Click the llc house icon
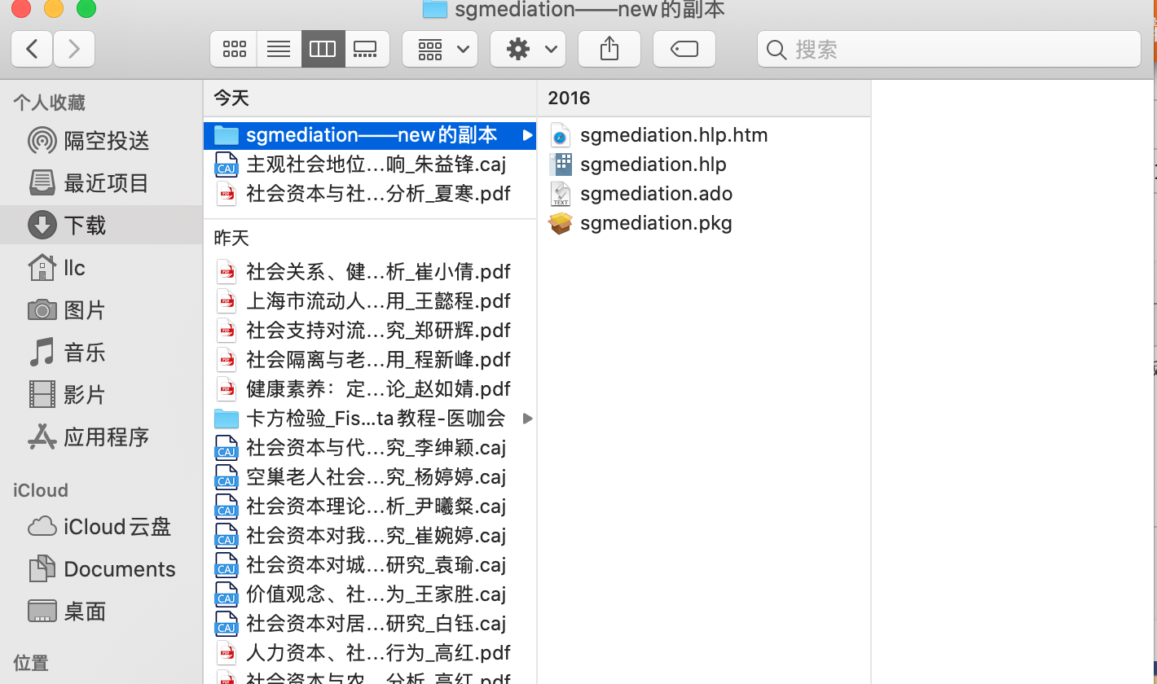Screen dimensions: 1157x684 coord(42,267)
